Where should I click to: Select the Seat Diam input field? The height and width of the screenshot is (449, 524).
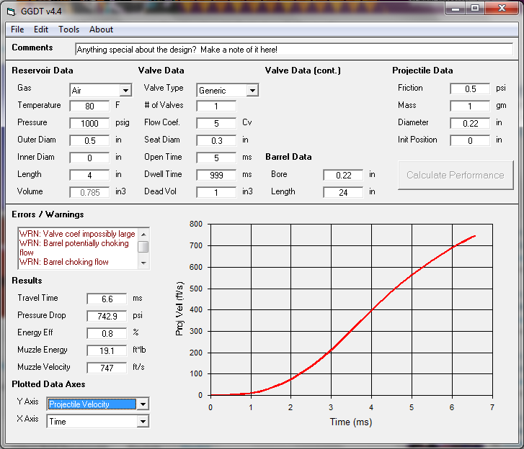(216, 140)
